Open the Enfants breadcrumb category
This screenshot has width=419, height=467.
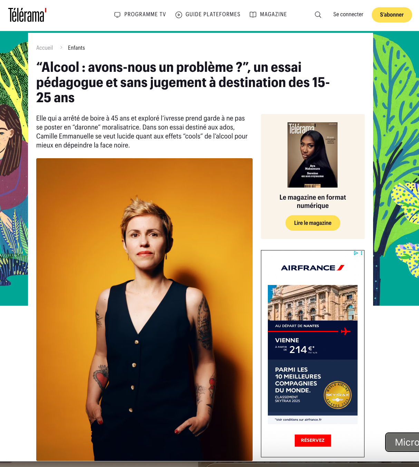click(76, 48)
